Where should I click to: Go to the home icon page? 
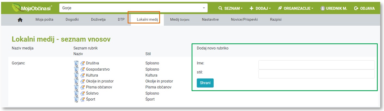pyautogui.click(x=20, y=20)
